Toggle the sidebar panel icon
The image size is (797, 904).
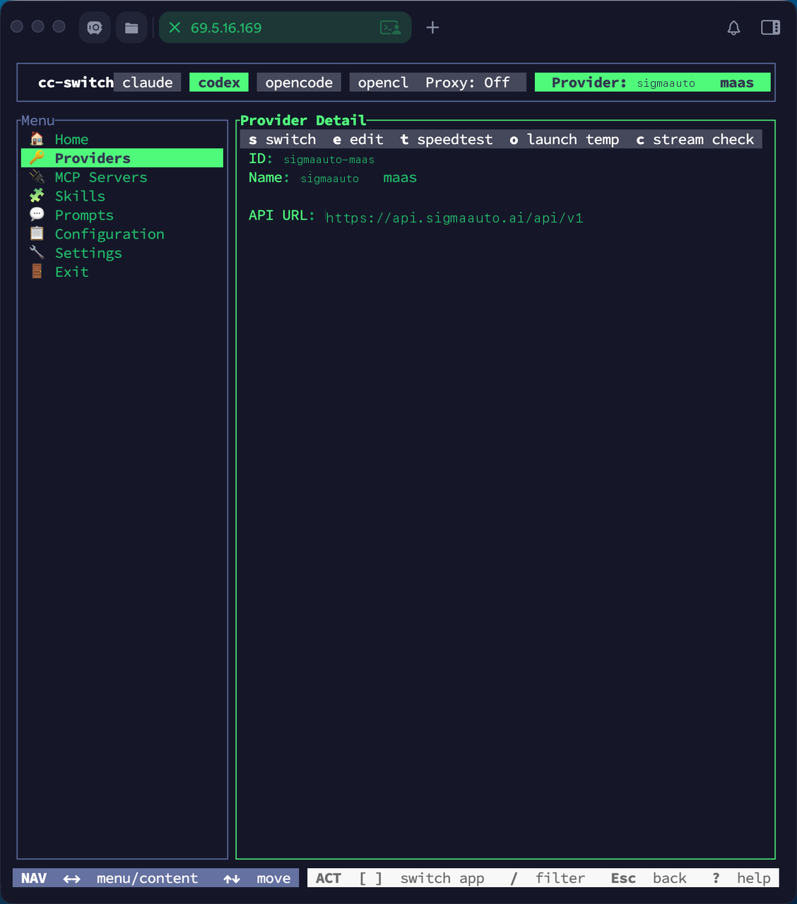(x=770, y=28)
